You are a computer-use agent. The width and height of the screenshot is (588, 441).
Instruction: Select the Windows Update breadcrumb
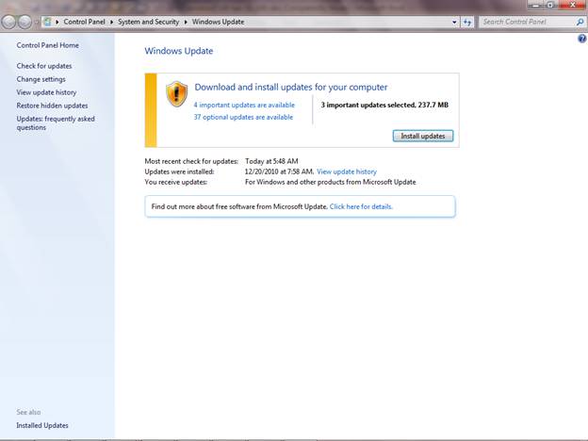[218, 22]
